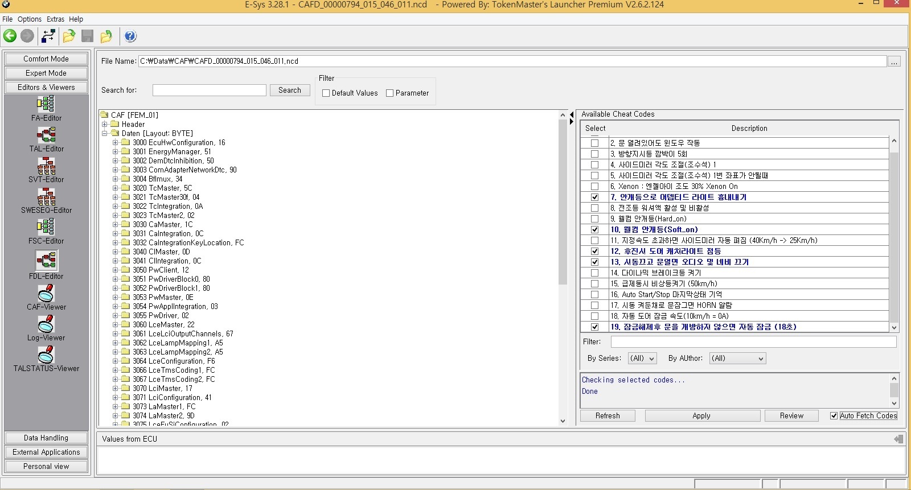
Task: Click the collapse-left arrow on panel divider
Action: pos(572,115)
